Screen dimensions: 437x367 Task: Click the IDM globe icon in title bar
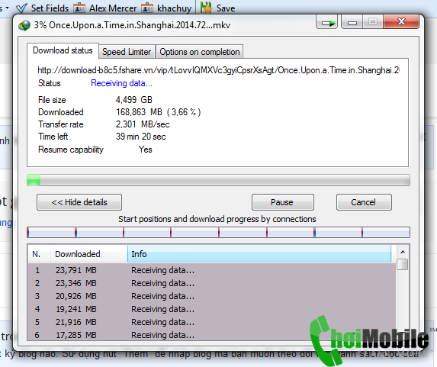24,25
